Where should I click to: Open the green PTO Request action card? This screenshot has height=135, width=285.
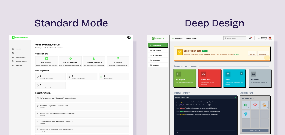click(185, 77)
